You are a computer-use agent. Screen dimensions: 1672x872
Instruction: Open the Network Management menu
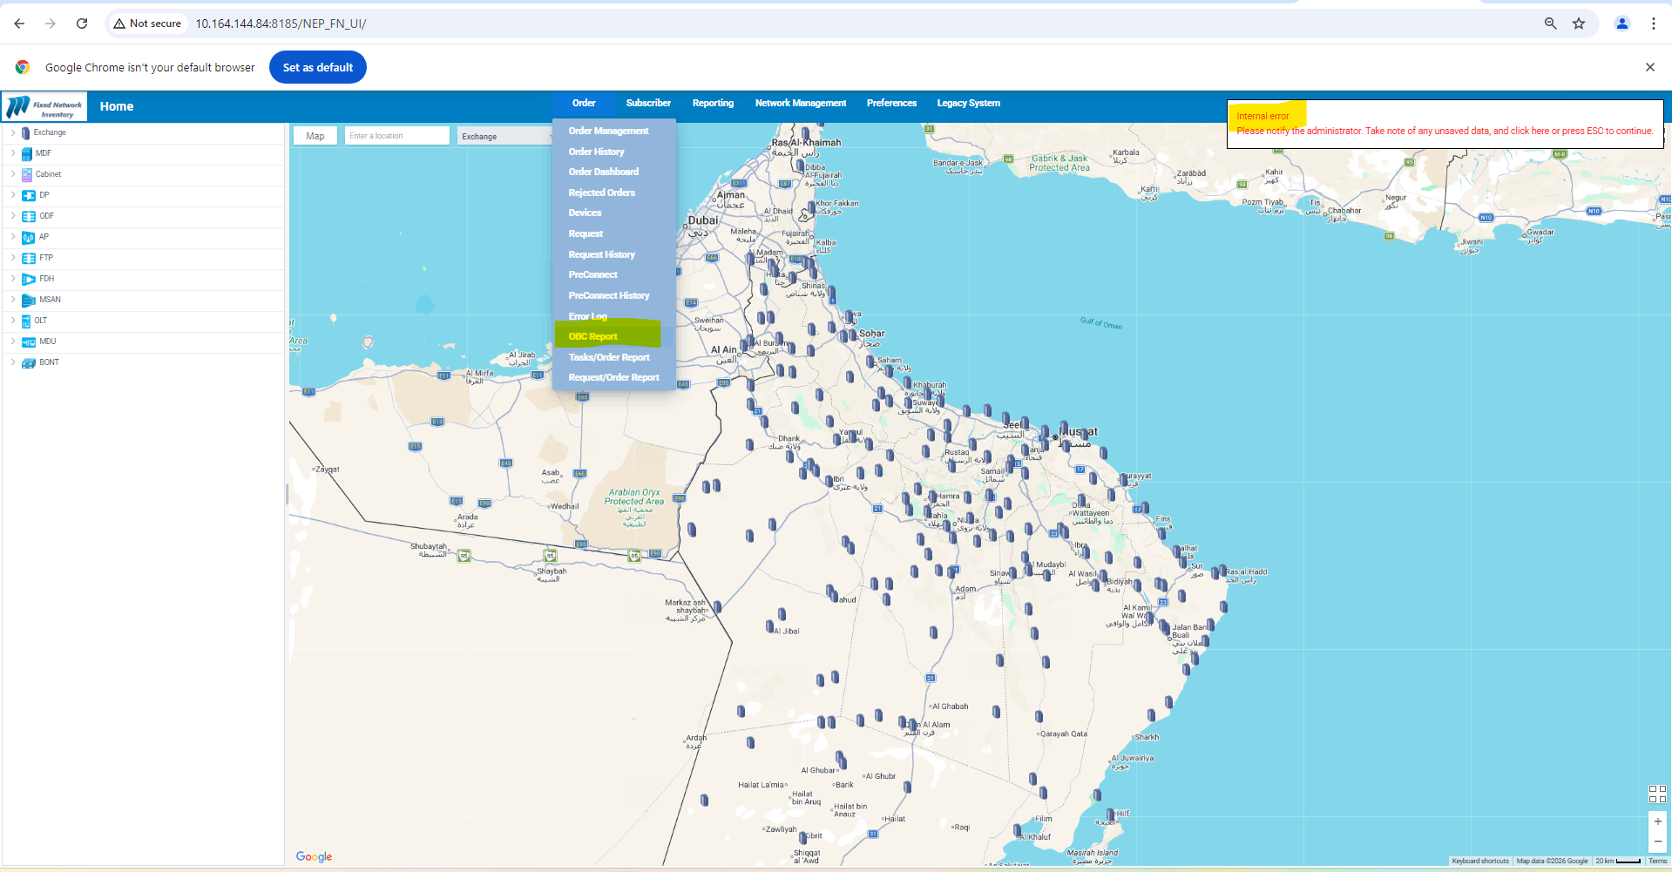800,103
